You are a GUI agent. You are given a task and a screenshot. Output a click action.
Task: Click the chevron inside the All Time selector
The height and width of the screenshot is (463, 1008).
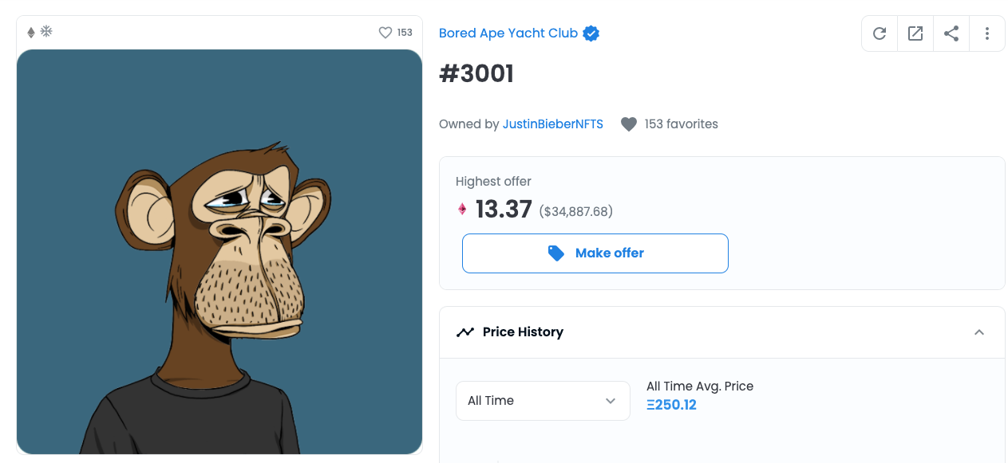click(x=610, y=401)
